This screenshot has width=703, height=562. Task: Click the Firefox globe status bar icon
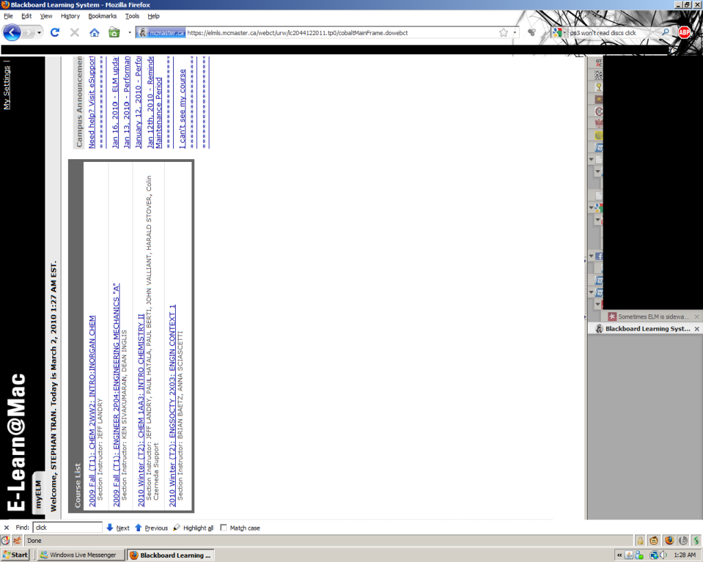click(x=669, y=541)
